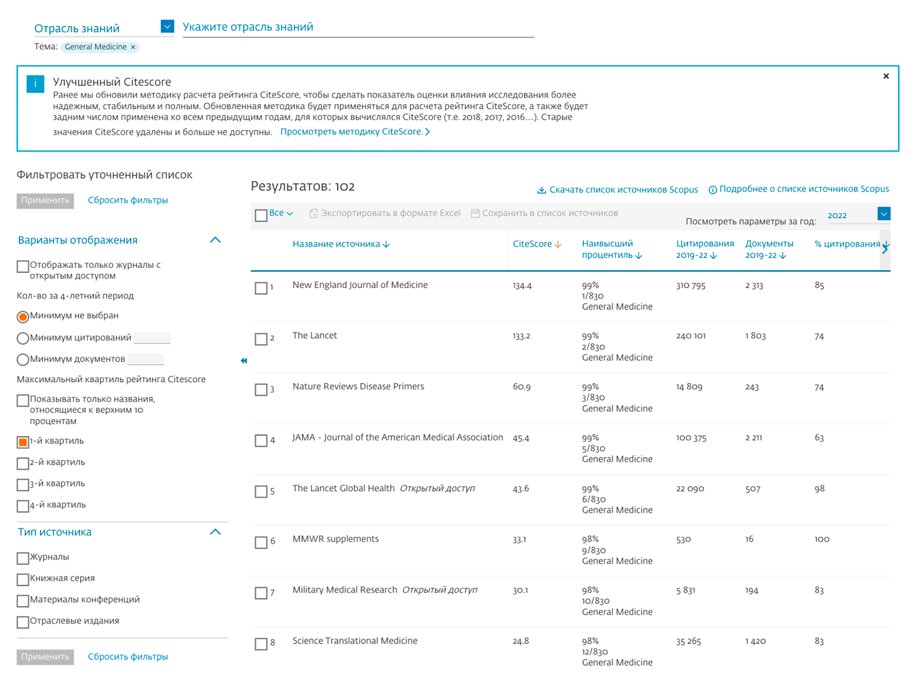Select Science Translational Medicine row checkbox
The height and width of the screenshot is (686, 916).
(261, 644)
